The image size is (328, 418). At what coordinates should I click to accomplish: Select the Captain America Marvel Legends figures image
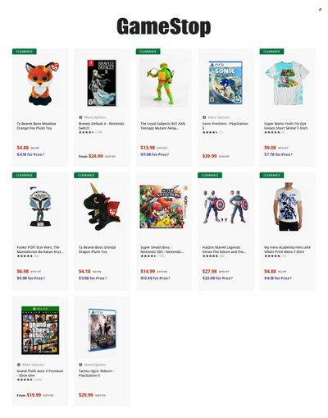[x=225, y=206]
